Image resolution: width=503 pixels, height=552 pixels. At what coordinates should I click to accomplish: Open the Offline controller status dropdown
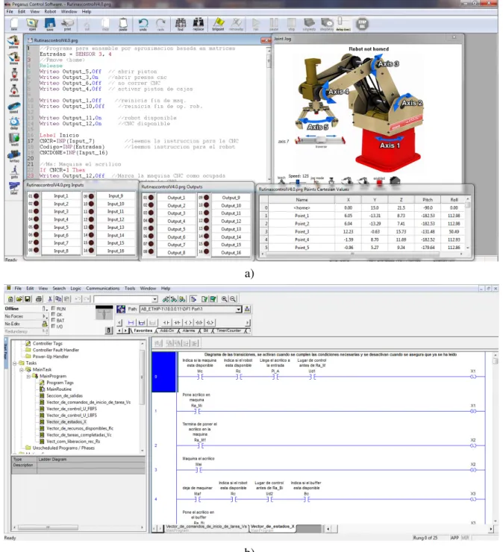click(44, 309)
